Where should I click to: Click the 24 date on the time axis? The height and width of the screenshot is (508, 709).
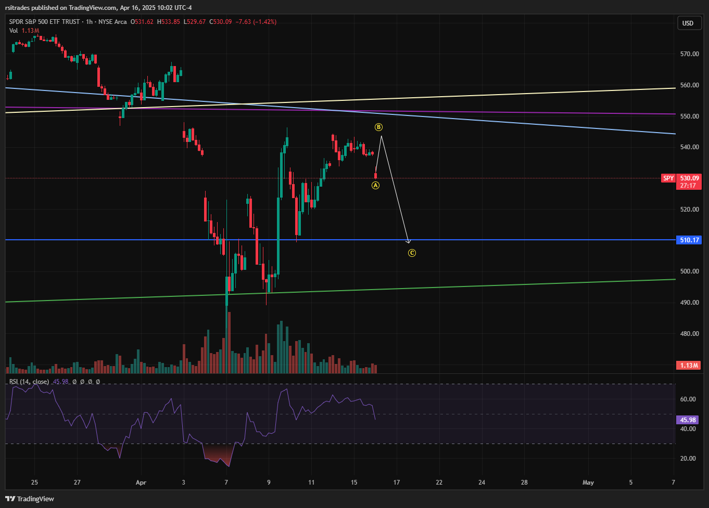pyautogui.click(x=482, y=483)
